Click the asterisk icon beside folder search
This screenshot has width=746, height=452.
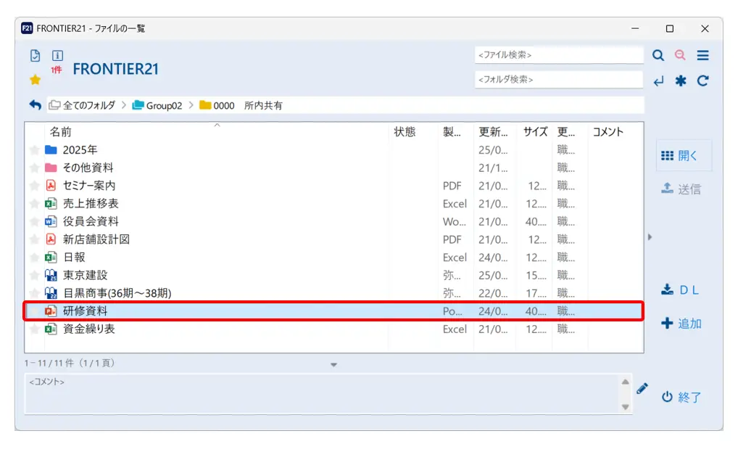tap(680, 81)
